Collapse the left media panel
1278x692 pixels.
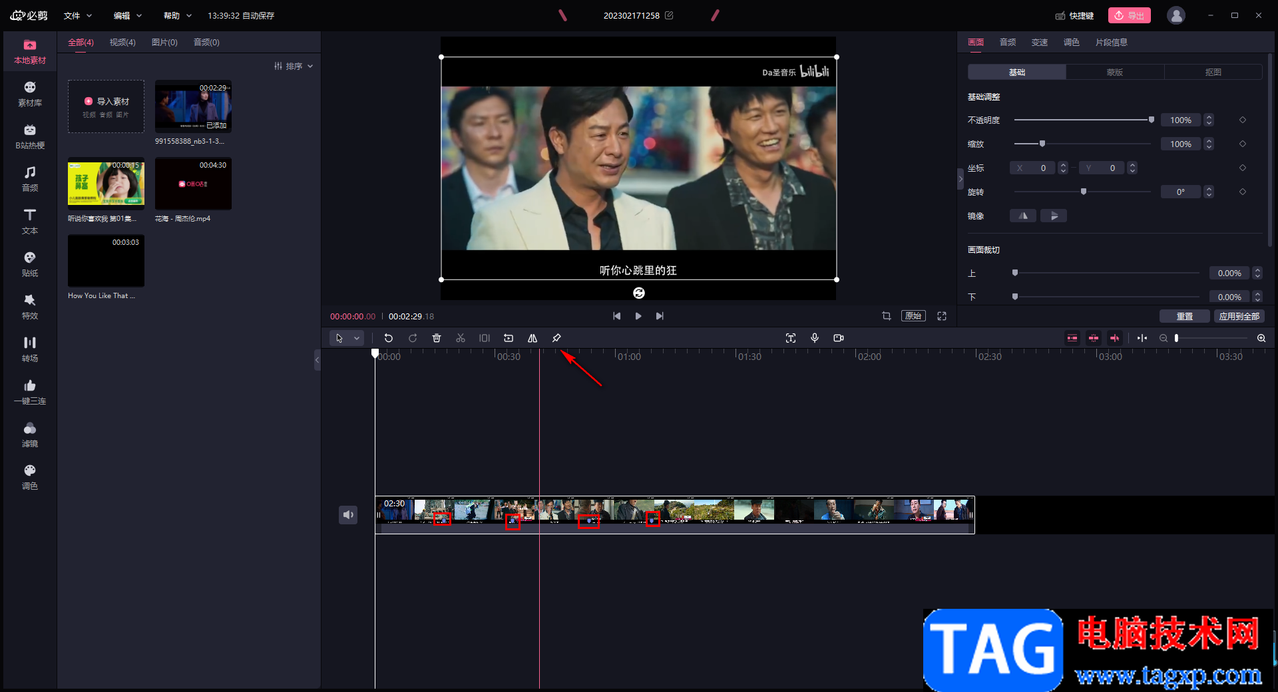318,359
